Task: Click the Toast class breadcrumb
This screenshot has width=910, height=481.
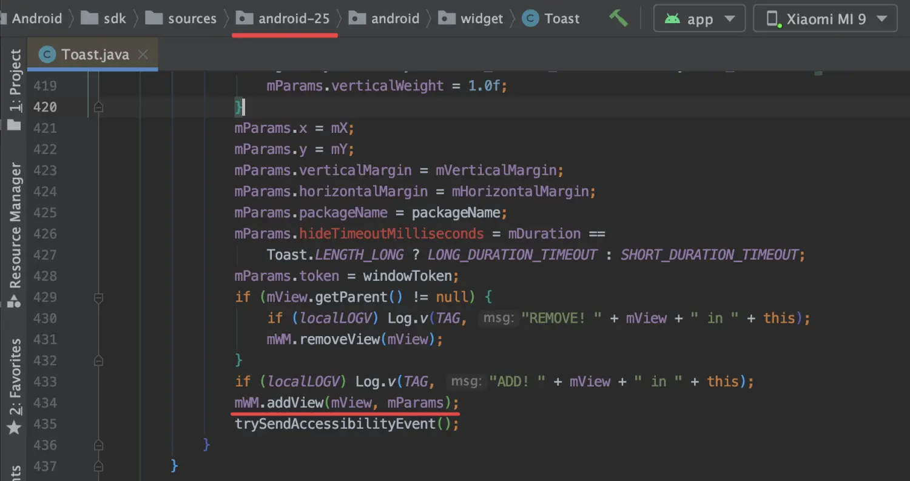Action: tap(551, 18)
